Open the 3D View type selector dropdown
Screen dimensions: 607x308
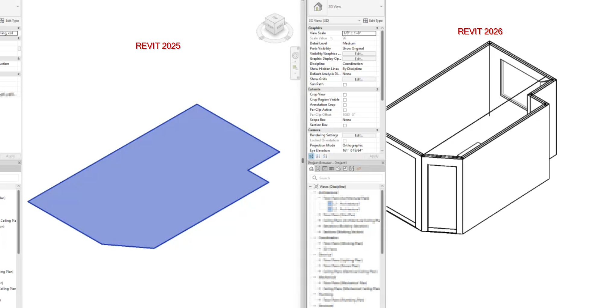381,7
